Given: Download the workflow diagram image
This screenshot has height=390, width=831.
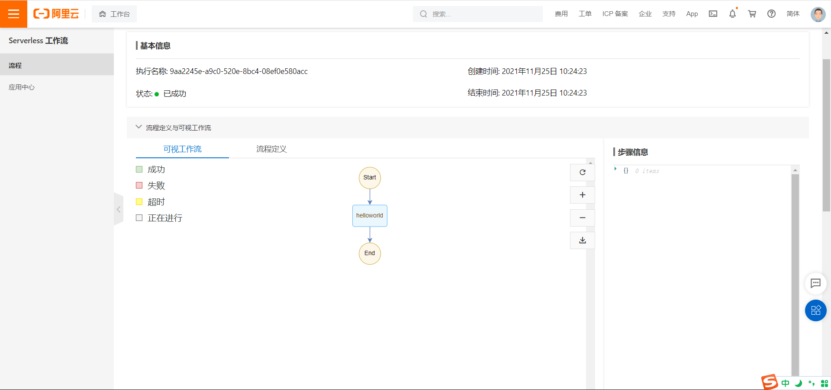Looking at the screenshot, I should (x=582, y=240).
